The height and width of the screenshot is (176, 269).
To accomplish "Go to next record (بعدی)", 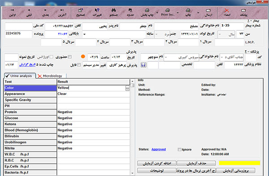I will click(x=45, y=13).
